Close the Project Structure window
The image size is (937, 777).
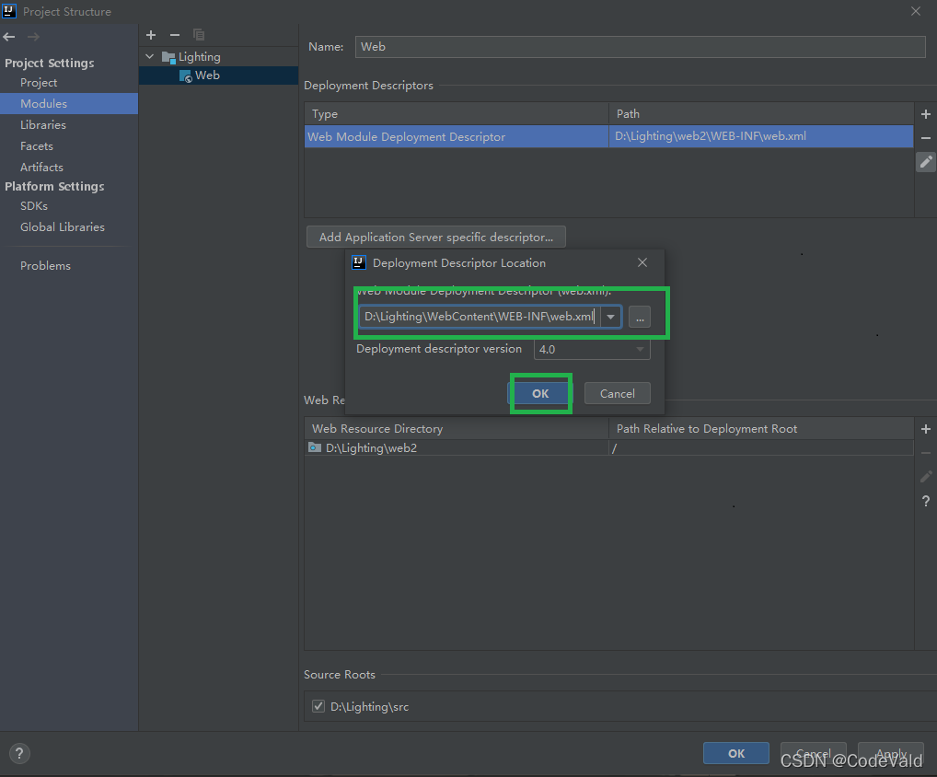point(916,11)
